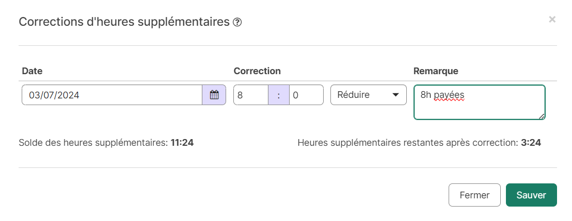Image resolution: width=572 pixels, height=221 pixels.
Task: Click the dropdown arrow next to Réduire
Action: pyautogui.click(x=395, y=95)
